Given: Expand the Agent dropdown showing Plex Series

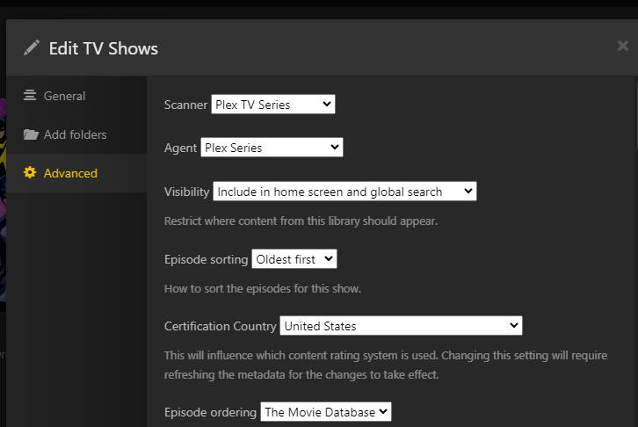Looking at the screenshot, I should click(272, 148).
